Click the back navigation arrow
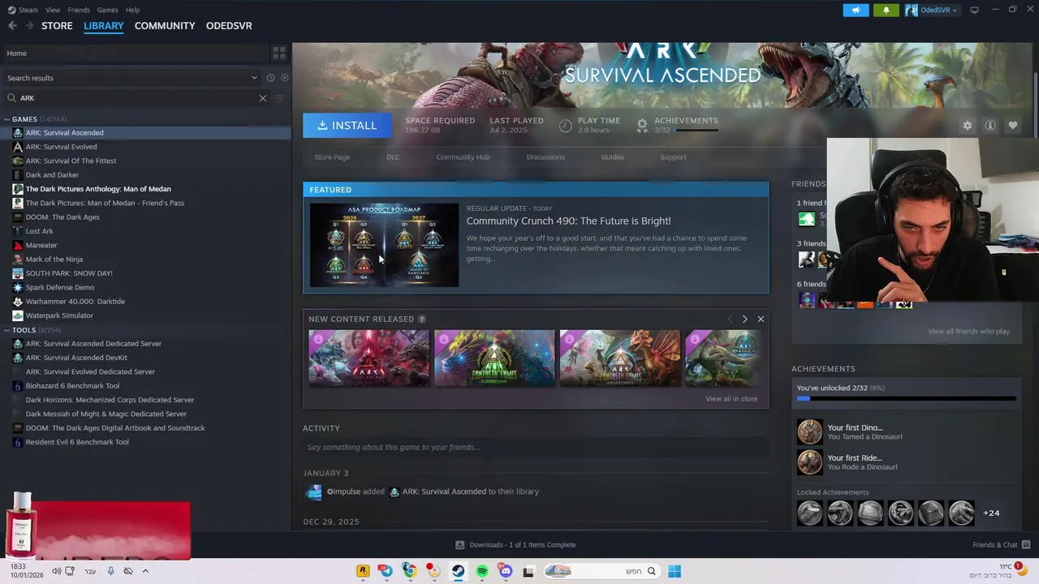This screenshot has width=1039, height=584. click(12, 26)
